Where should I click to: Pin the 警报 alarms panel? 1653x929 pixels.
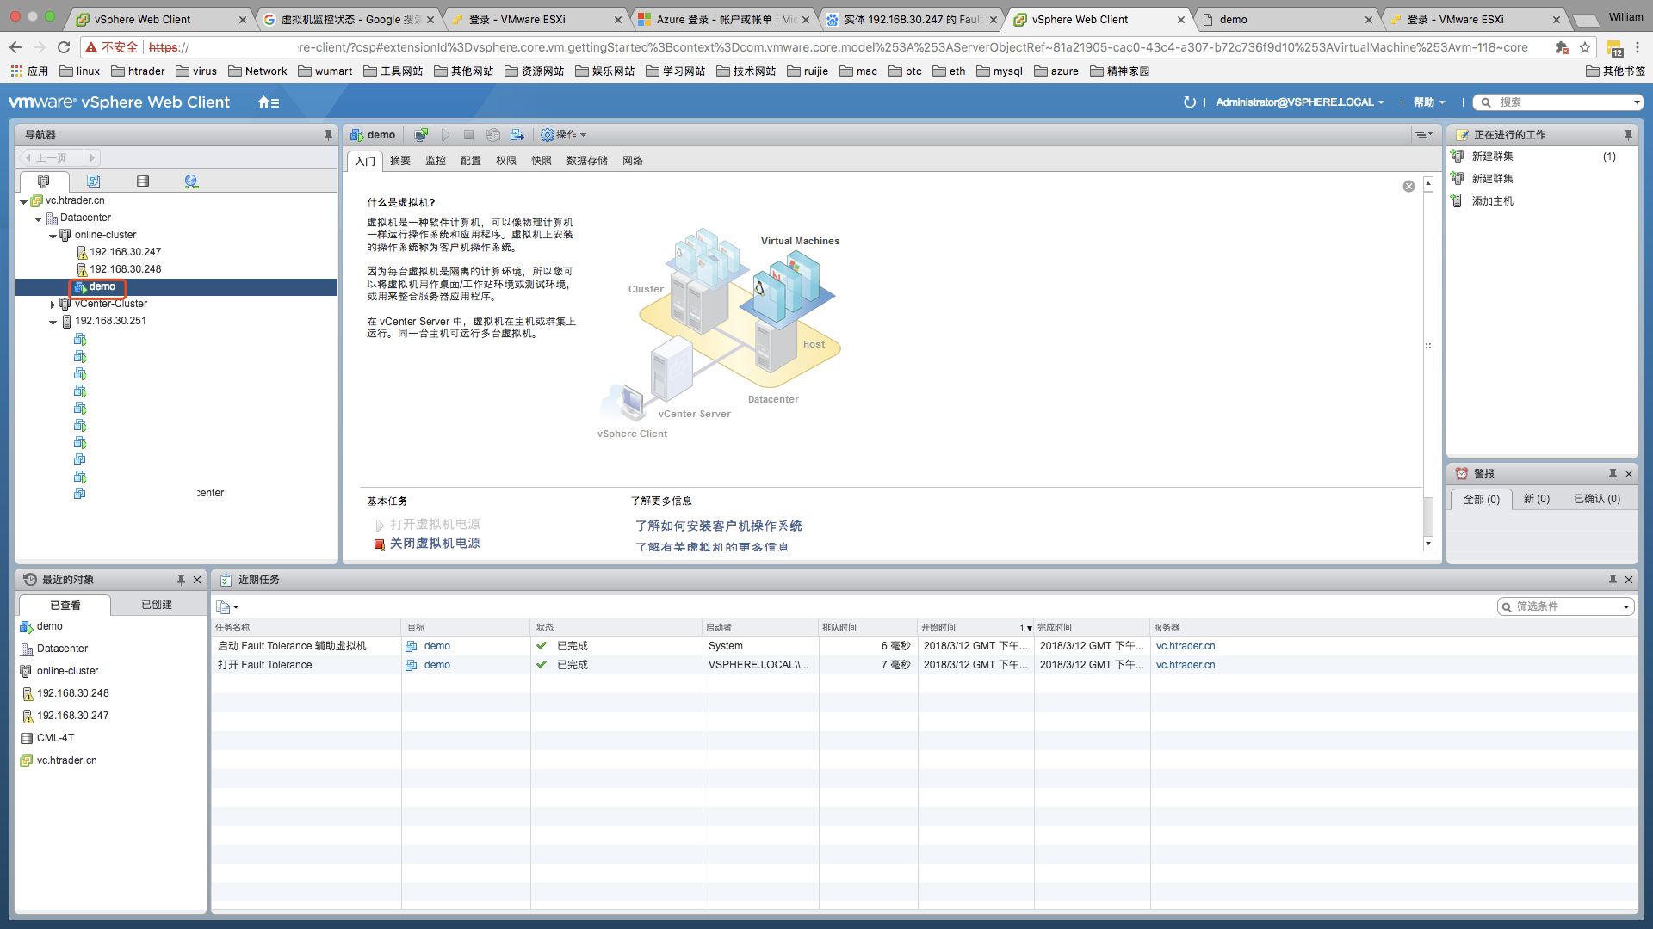1613,474
